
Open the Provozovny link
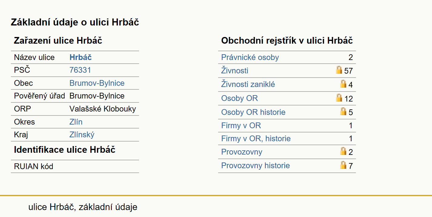[242, 152]
